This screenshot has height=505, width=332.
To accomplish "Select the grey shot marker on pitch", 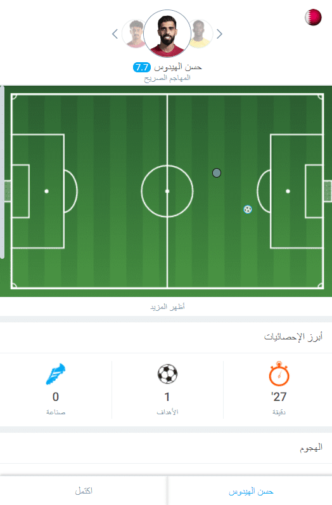I will point(217,173).
